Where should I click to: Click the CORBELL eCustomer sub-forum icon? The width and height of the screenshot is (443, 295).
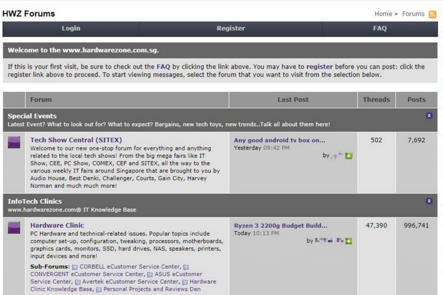click(x=75, y=267)
